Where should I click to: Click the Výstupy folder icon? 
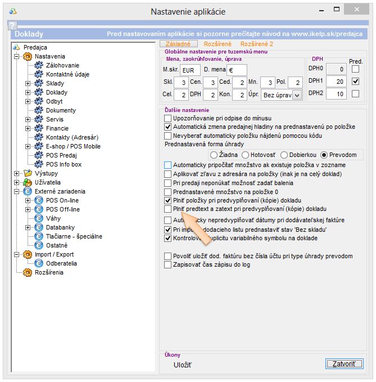(26, 173)
